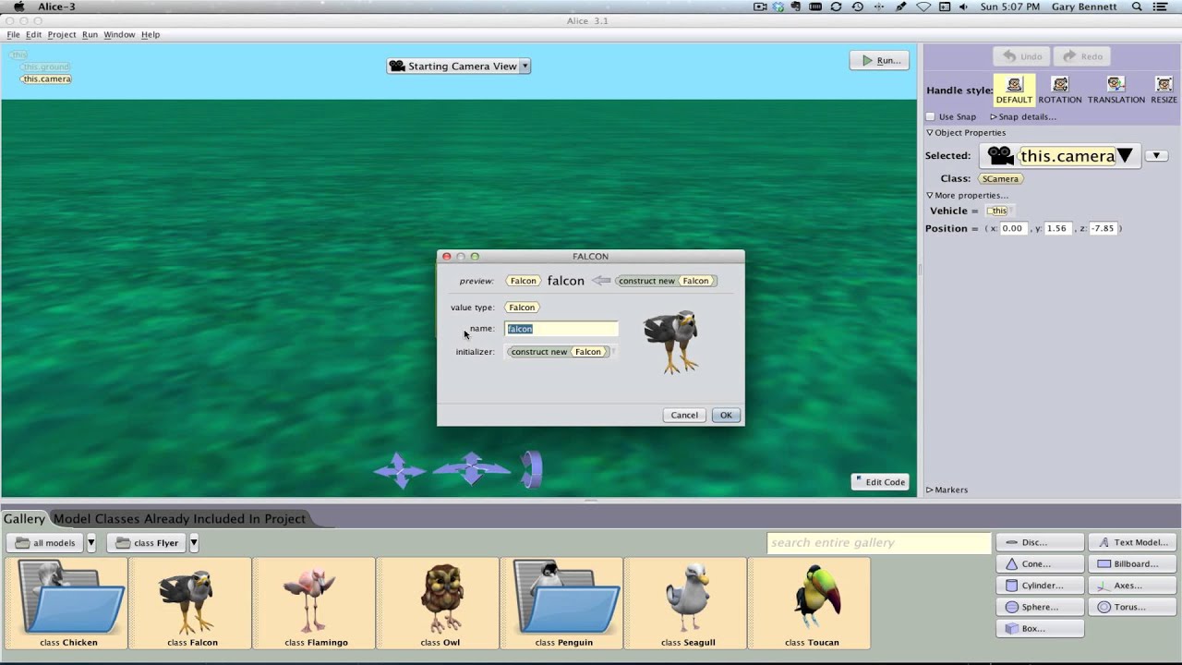
Task: Select this.camera in the scene tree
Action: (46, 79)
